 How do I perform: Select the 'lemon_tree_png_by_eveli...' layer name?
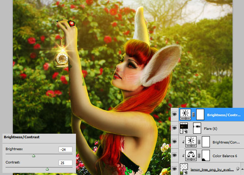tap(212, 170)
